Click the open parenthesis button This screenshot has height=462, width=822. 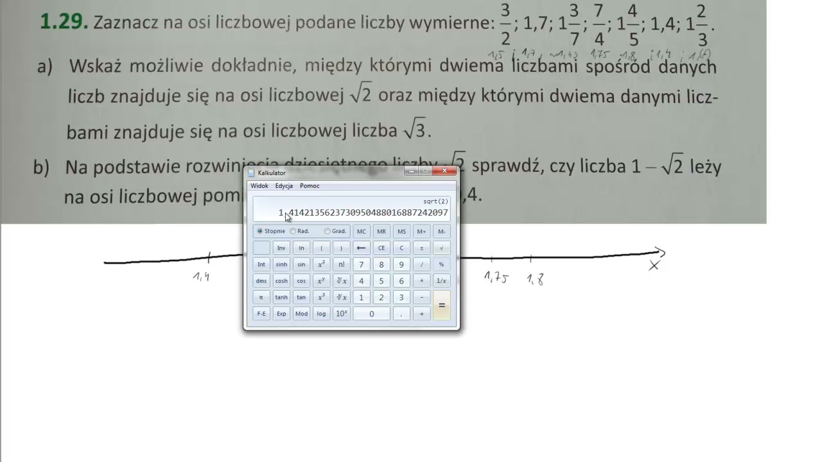(321, 248)
